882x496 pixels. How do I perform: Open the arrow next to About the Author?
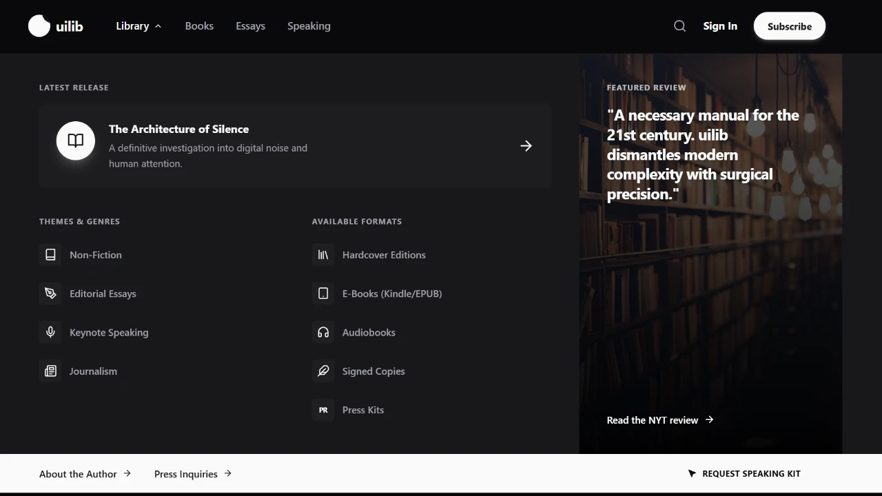(127, 473)
